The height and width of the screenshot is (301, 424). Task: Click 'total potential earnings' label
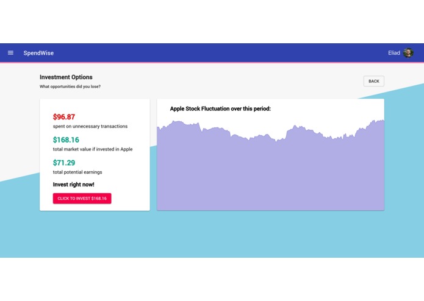pyautogui.click(x=77, y=172)
